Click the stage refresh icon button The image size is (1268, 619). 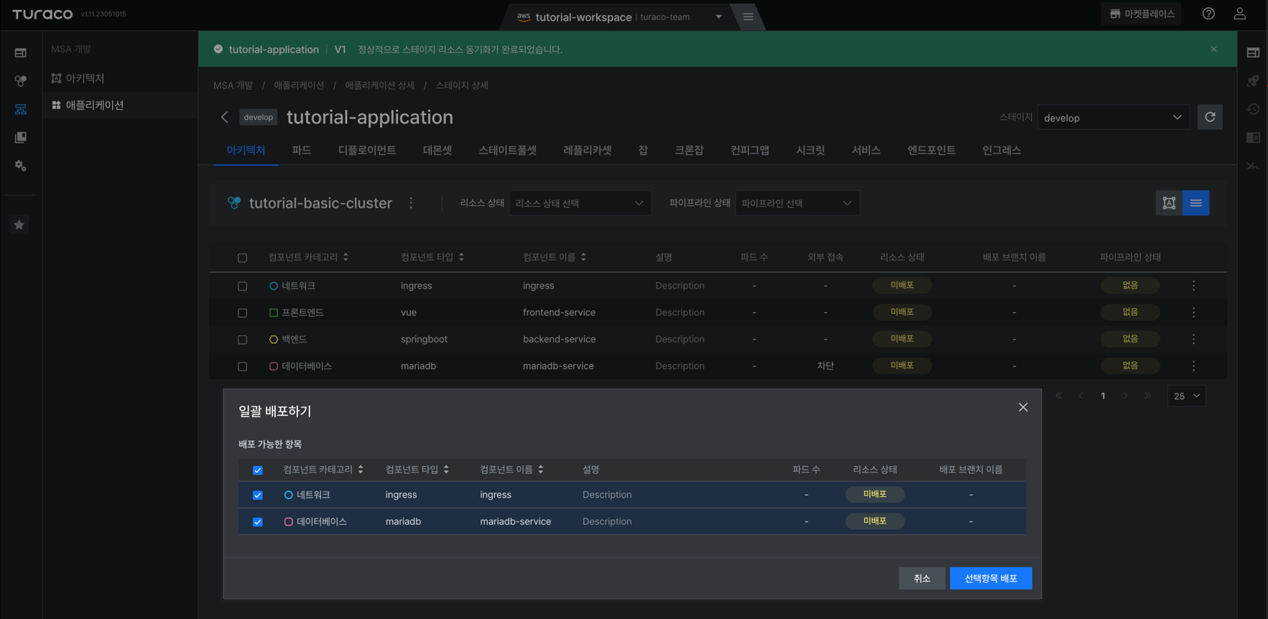pyautogui.click(x=1210, y=117)
